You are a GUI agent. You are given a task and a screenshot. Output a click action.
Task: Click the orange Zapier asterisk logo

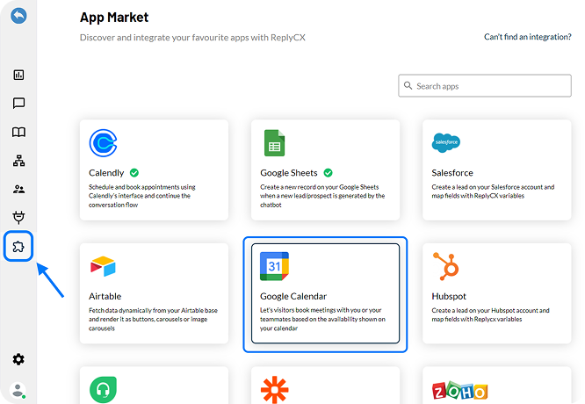(275, 390)
